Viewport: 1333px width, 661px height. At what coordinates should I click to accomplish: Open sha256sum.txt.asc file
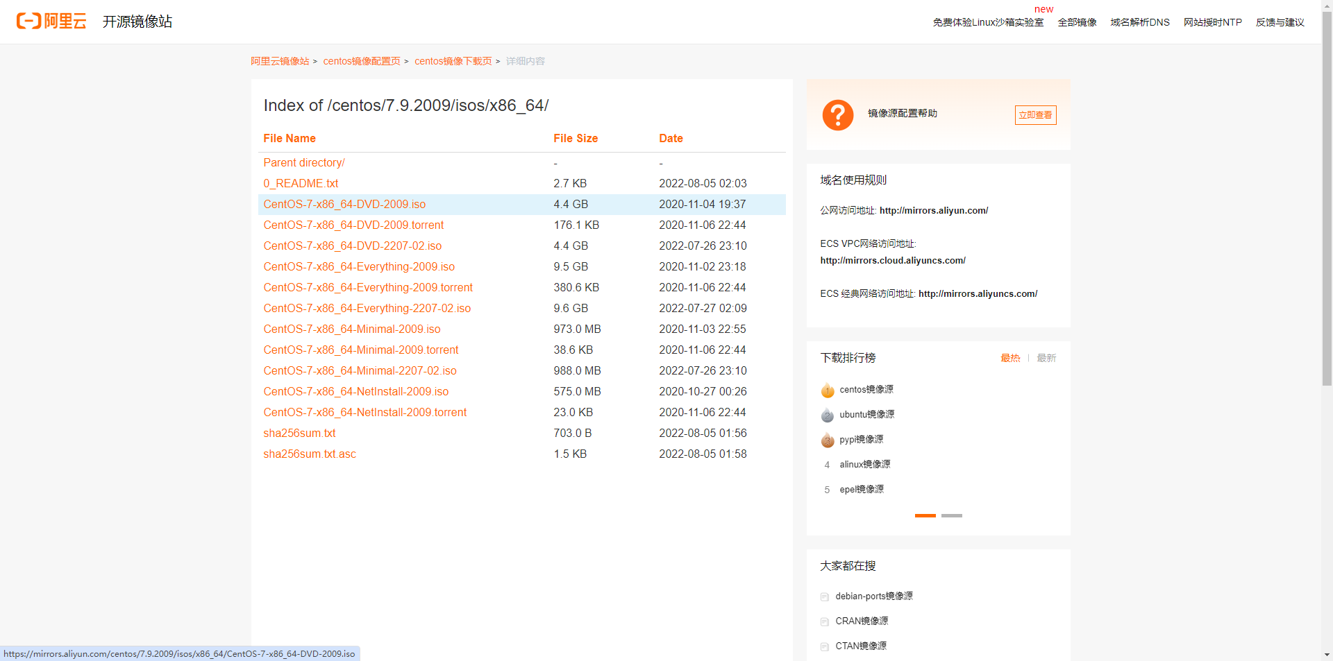coord(310,454)
